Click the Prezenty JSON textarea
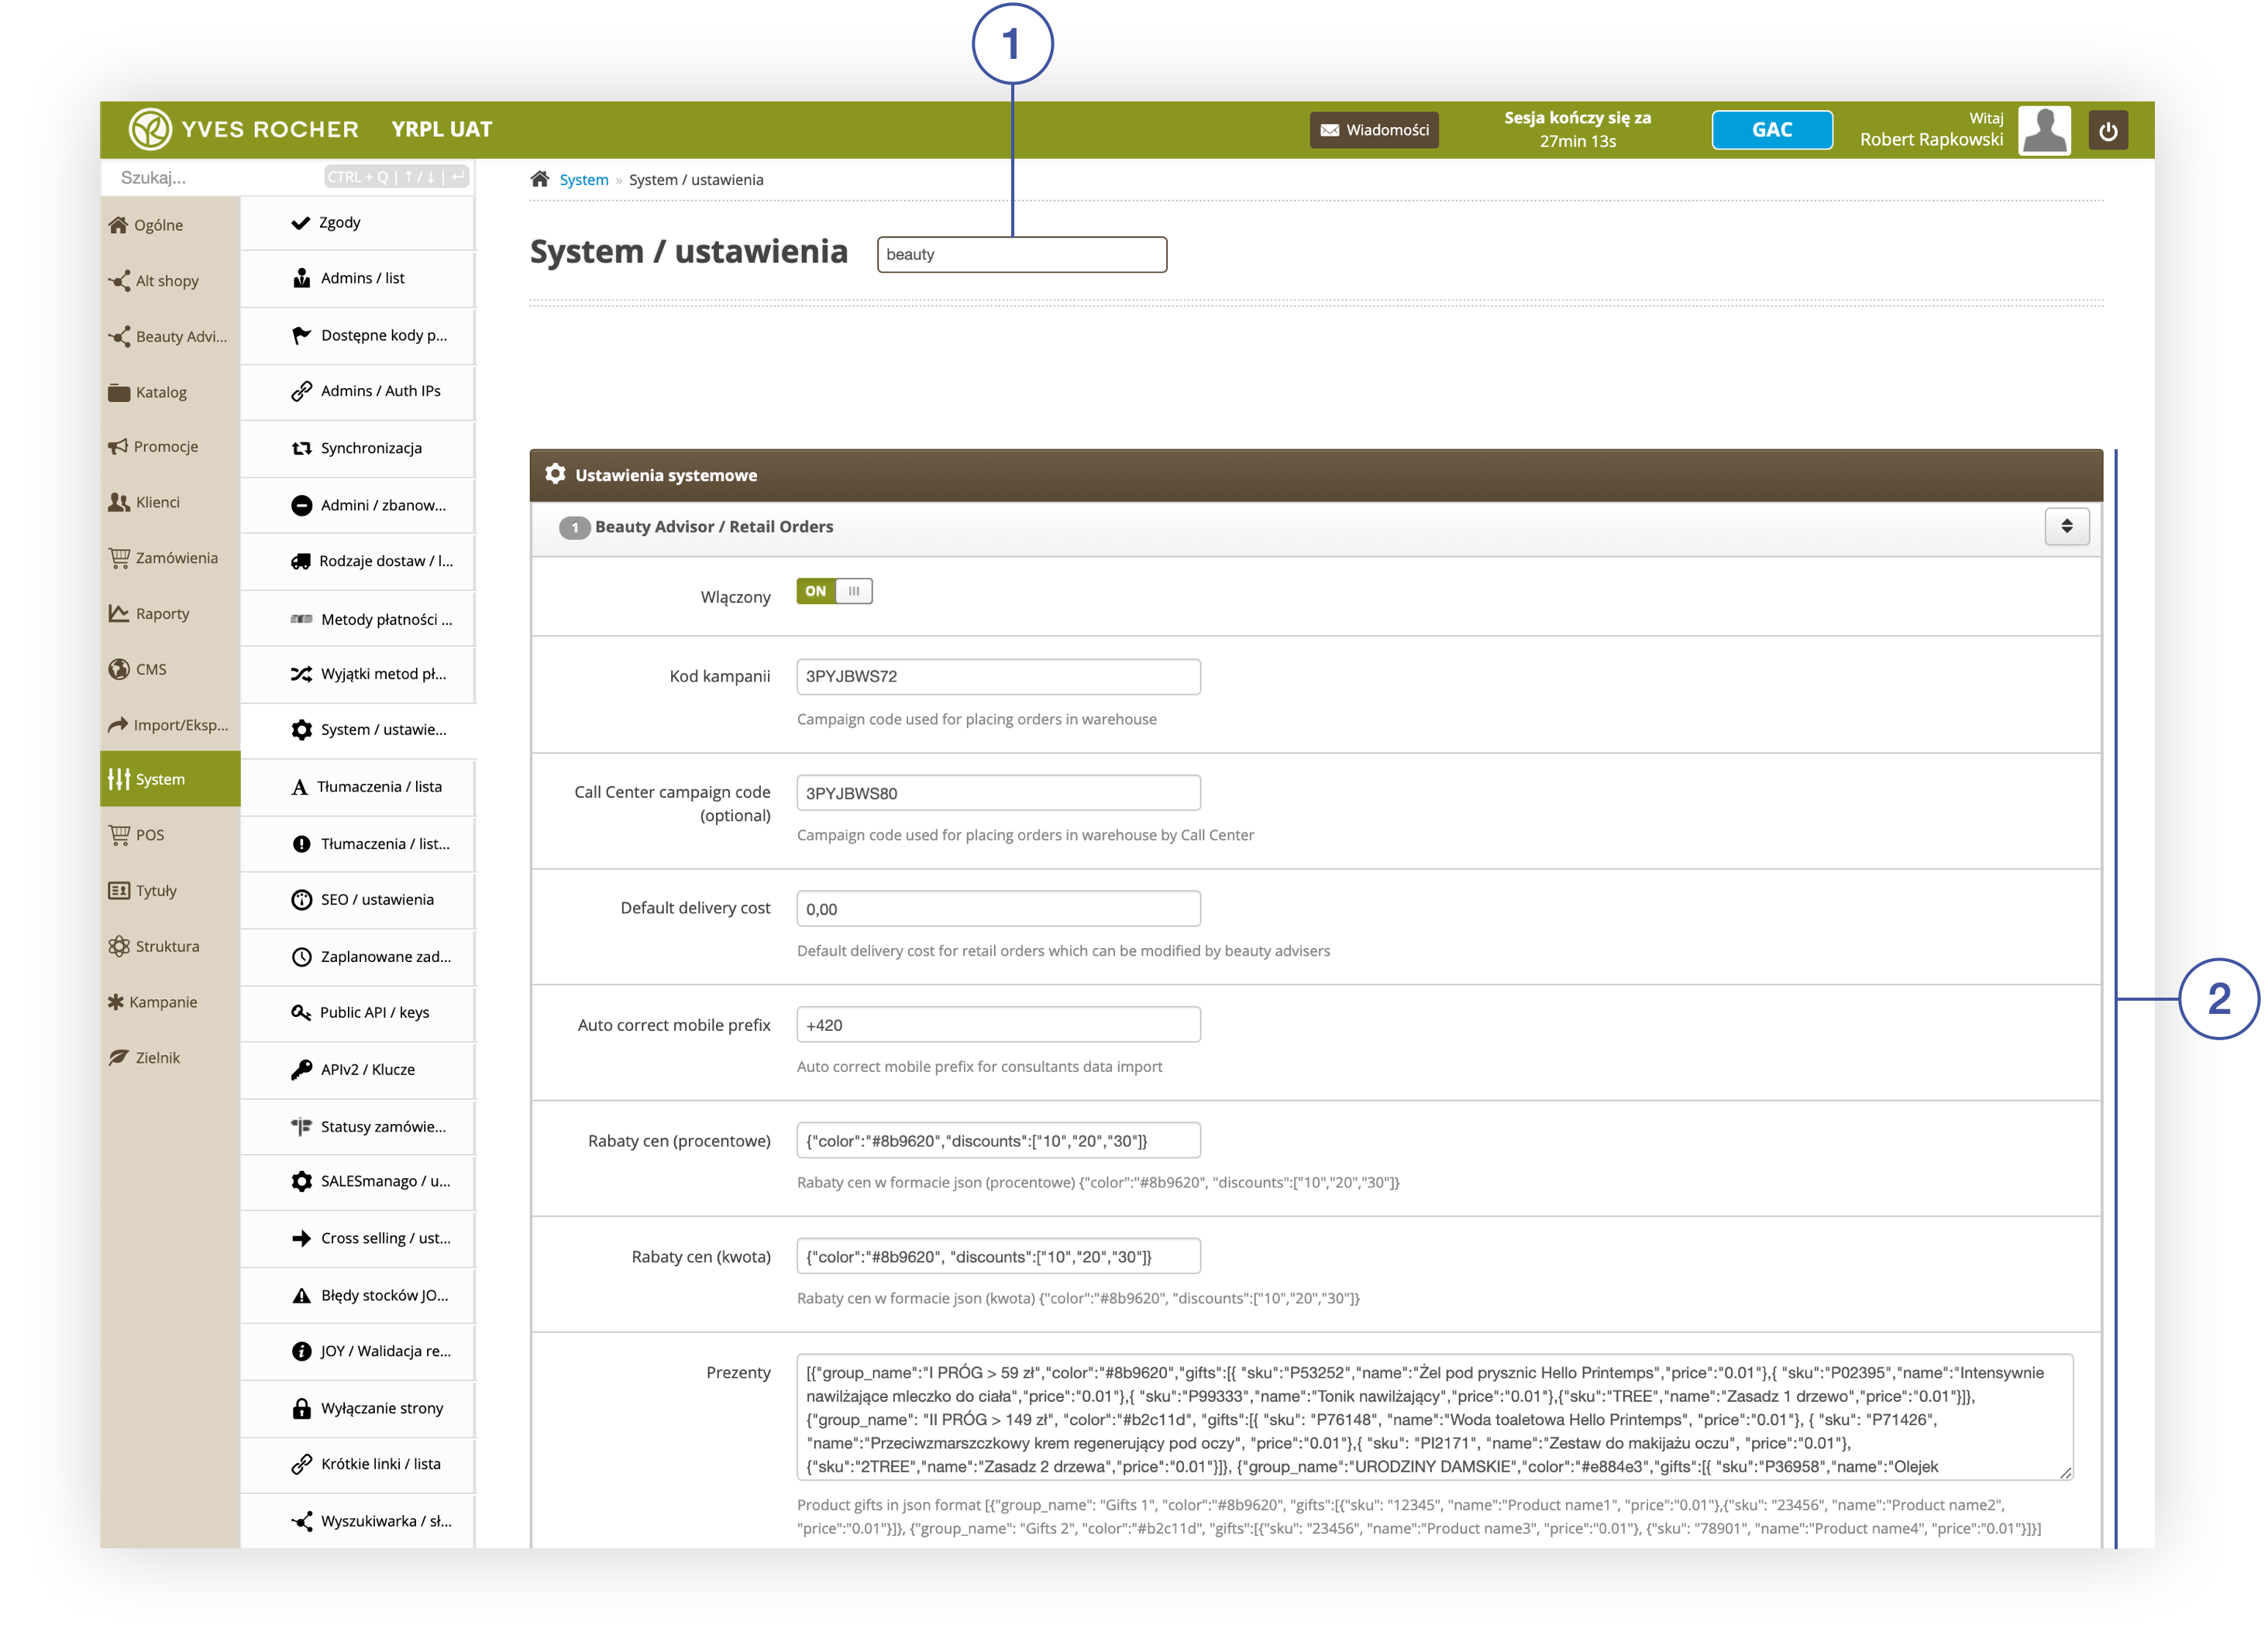2268x1625 pixels. coord(1435,1418)
